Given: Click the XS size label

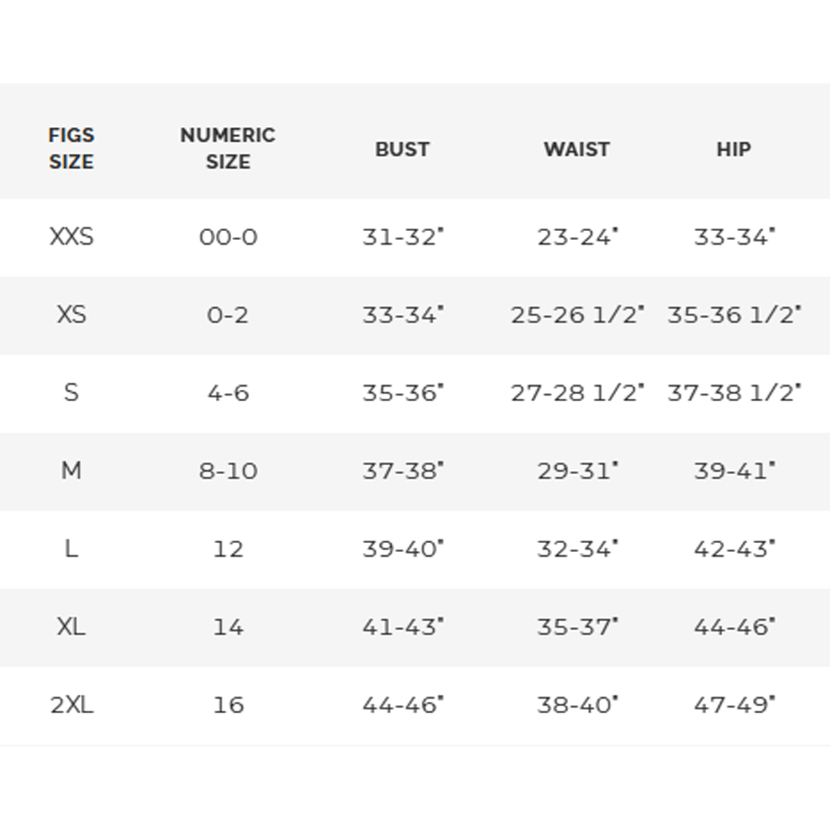Looking at the screenshot, I should click(71, 314).
